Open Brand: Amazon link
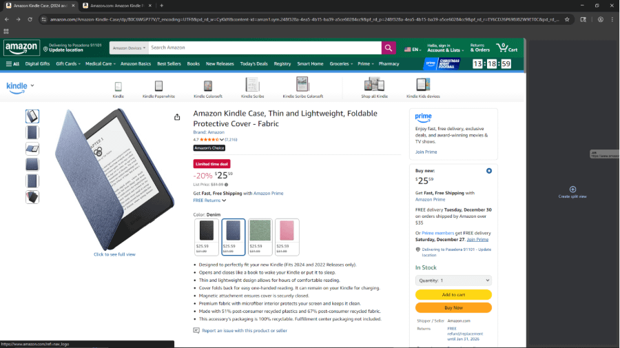 (x=209, y=132)
